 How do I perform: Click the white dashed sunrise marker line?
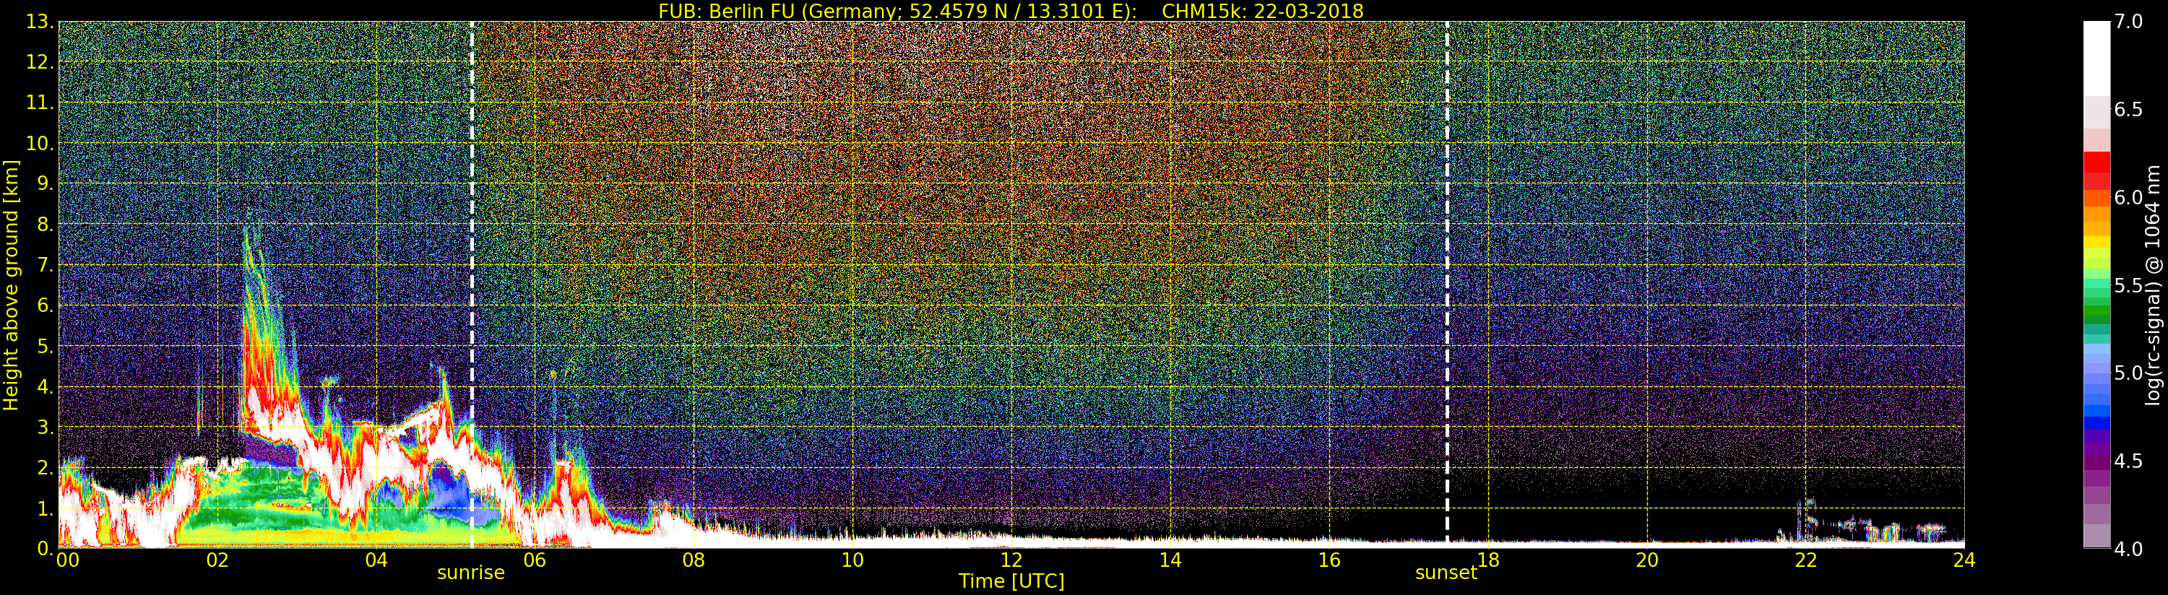[x=471, y=285]
